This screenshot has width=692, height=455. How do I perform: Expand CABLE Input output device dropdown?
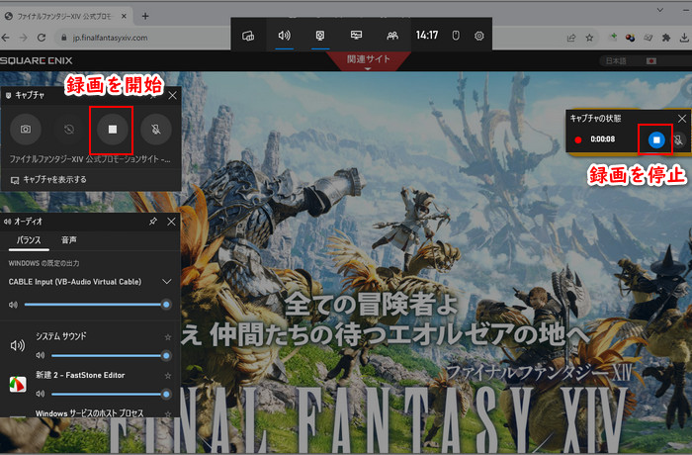[x=166, y=281]
